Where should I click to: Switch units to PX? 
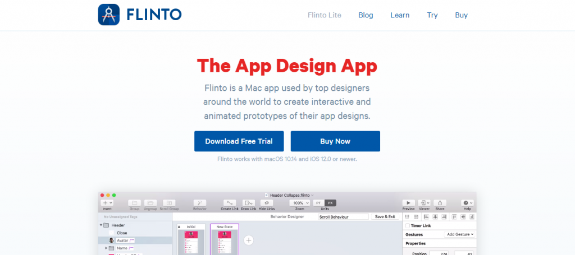[x=330, y=203]
